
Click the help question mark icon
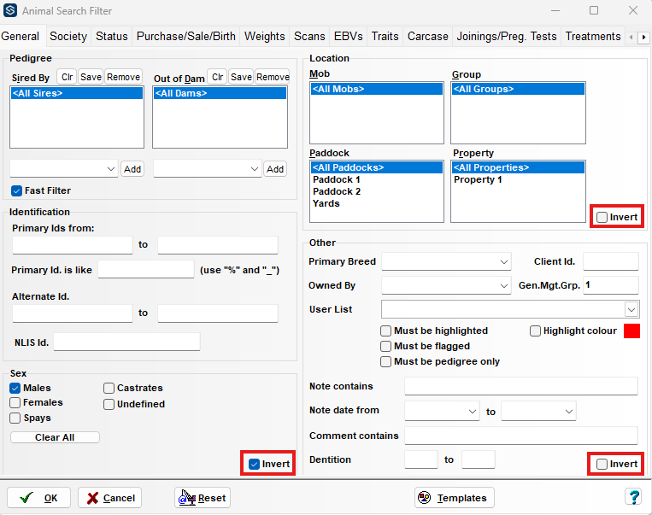[x=633, y=497]
